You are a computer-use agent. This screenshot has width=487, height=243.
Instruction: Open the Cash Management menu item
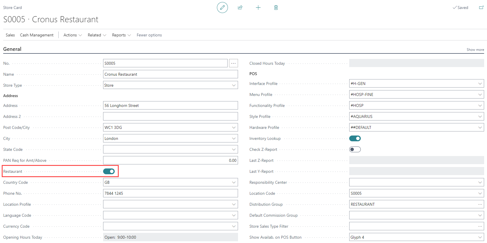point(37,35)
